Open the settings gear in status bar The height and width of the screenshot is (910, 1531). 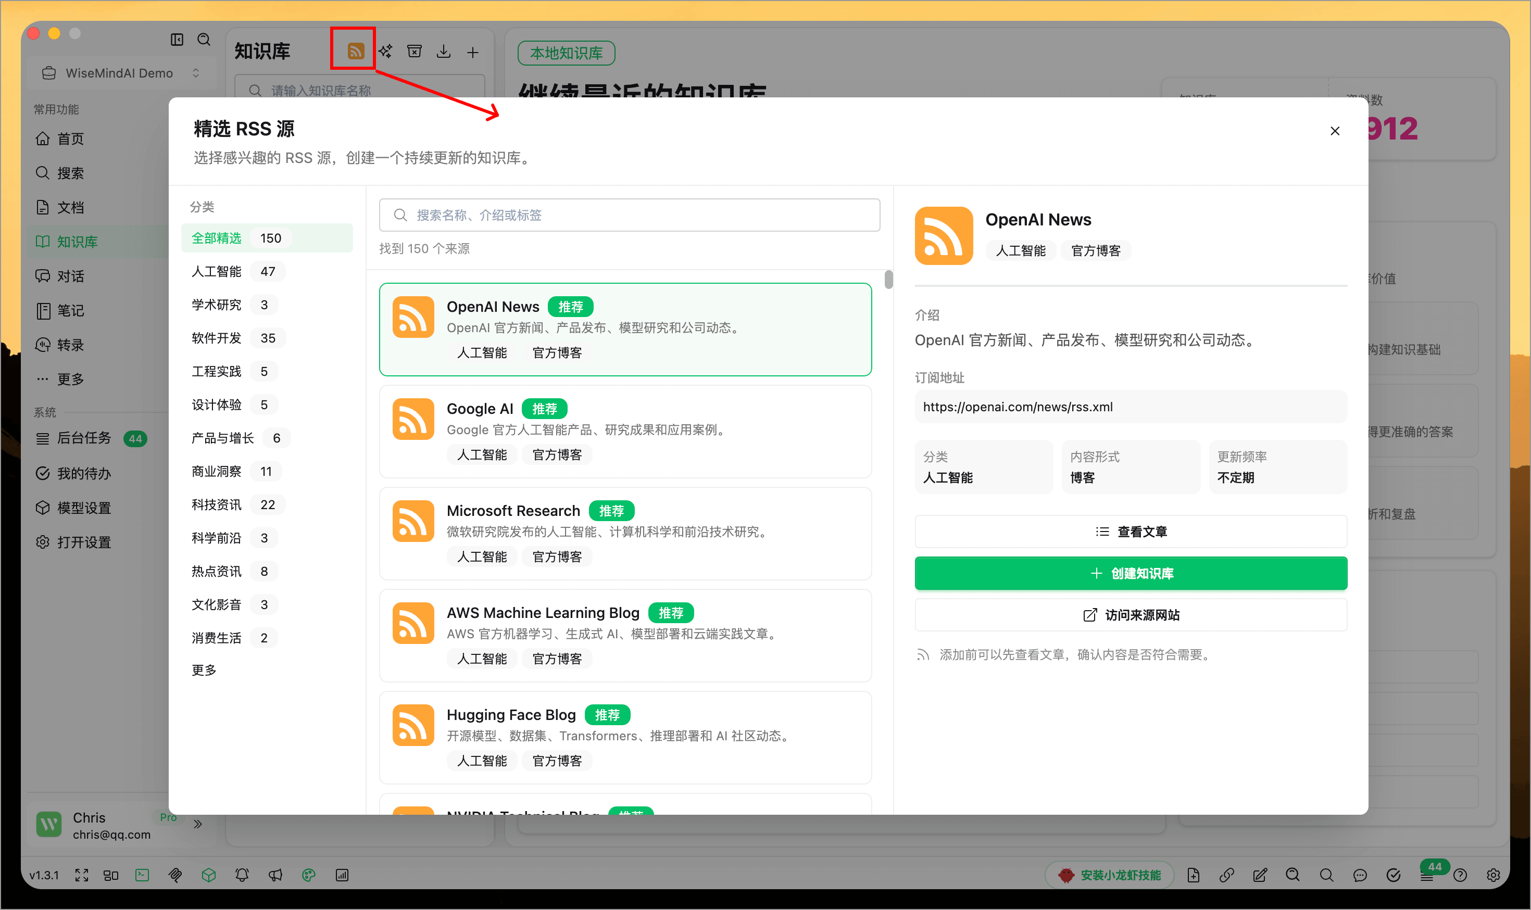(1494, 875)
